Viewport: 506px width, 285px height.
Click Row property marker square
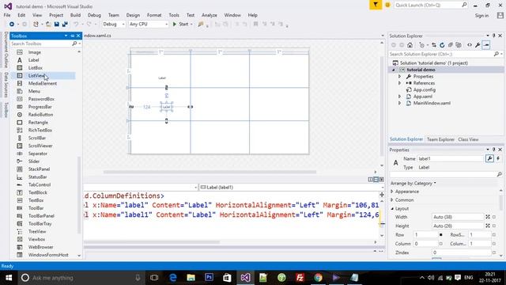(x=441, y=234)
